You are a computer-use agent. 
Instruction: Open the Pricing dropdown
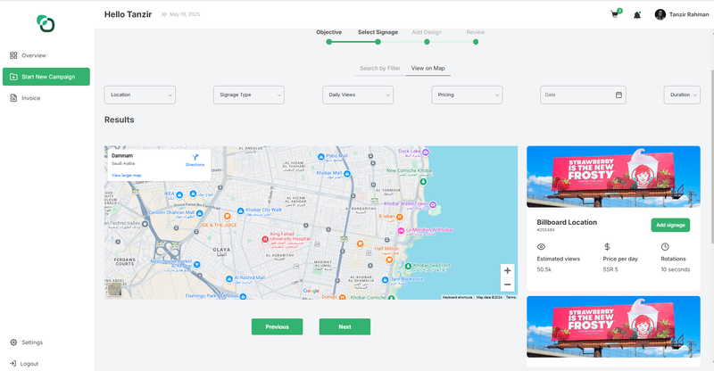[x=467, y=95]
